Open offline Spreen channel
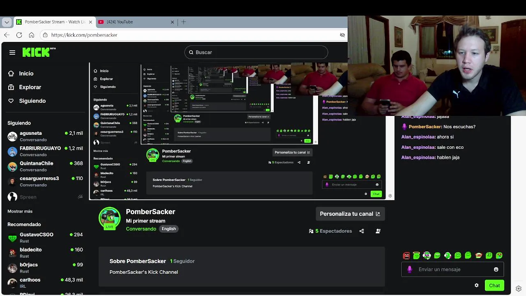The image size is (526, 296). (x=45, y=197)
